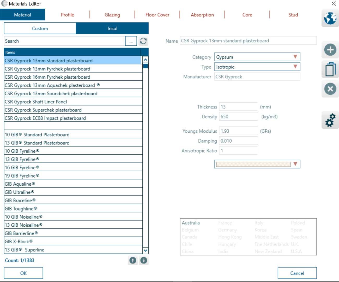
Task: Open the Floor Cover tab
Action: (157, 15)
